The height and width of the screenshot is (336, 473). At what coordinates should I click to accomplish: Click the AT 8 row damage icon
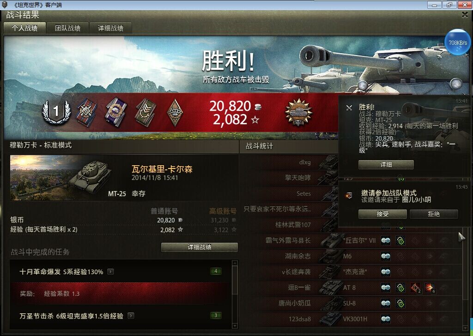click(430, 288)
